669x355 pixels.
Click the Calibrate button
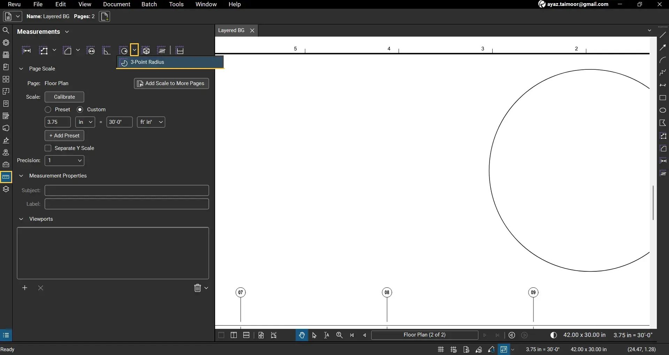coord(64,97)
